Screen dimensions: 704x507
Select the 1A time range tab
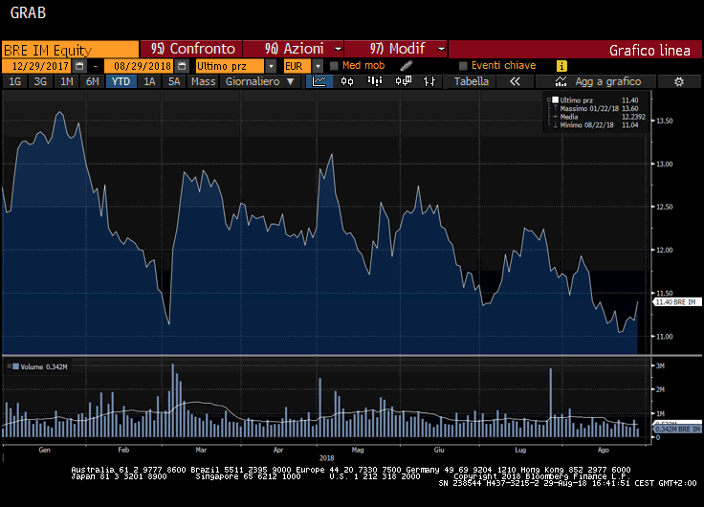149,81
